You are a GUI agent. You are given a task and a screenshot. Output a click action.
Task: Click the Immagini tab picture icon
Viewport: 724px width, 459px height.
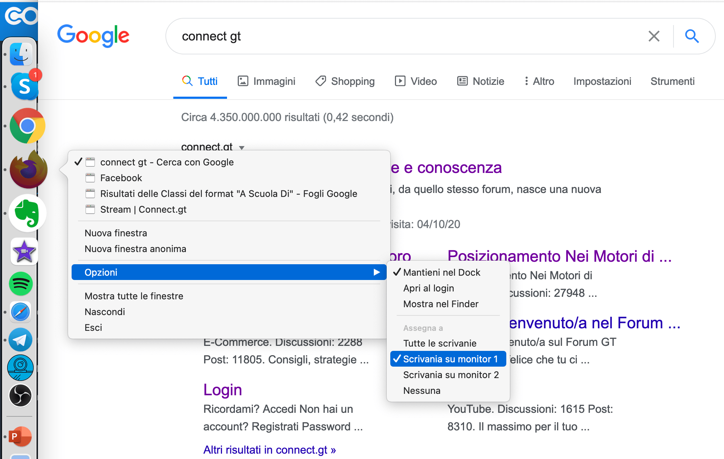[243, 81]
